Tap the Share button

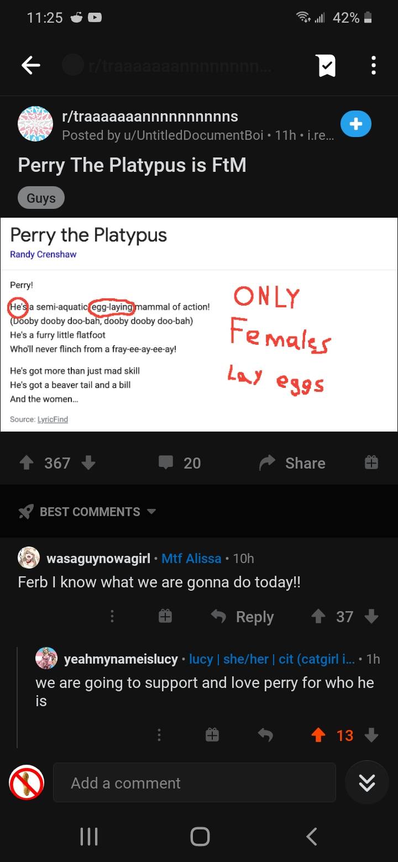[x=293, y=463]
